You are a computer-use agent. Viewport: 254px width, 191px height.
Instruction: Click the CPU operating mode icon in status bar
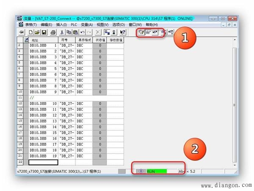point(141,171)
